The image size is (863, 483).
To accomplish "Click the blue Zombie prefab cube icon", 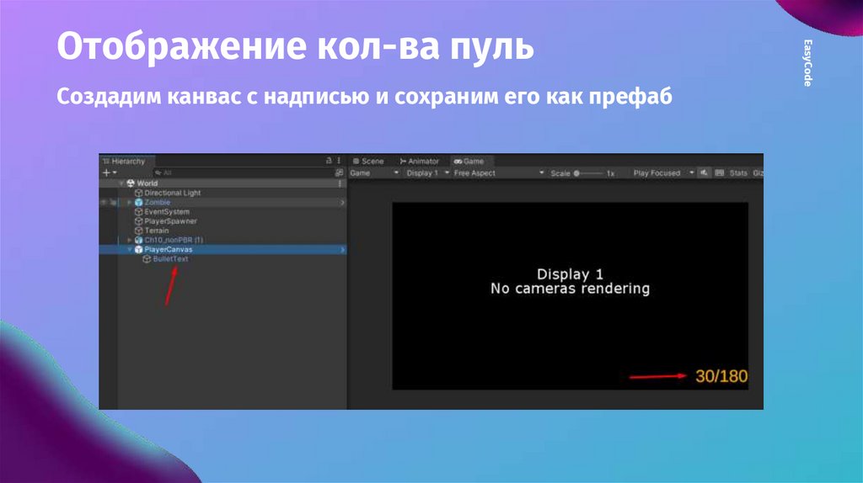I will 139,202.
